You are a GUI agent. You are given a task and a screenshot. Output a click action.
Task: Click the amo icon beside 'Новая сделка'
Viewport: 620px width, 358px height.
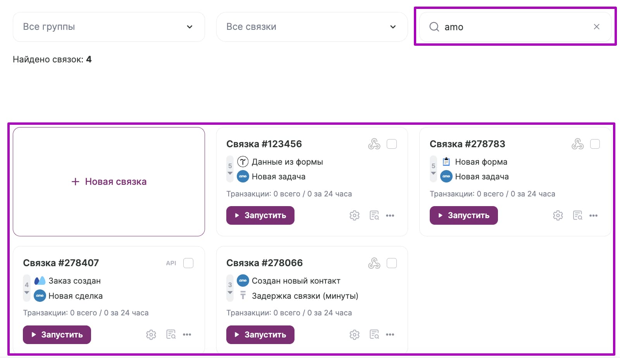point(40,296)
